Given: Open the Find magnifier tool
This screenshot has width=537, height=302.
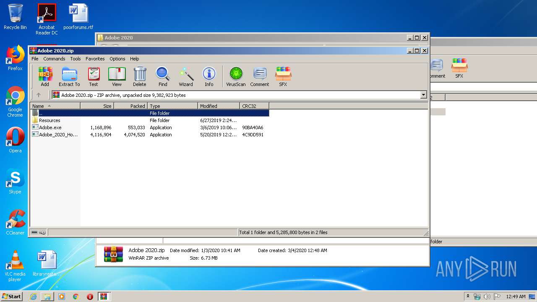Looking at the screenshot, I should [163, 76].
